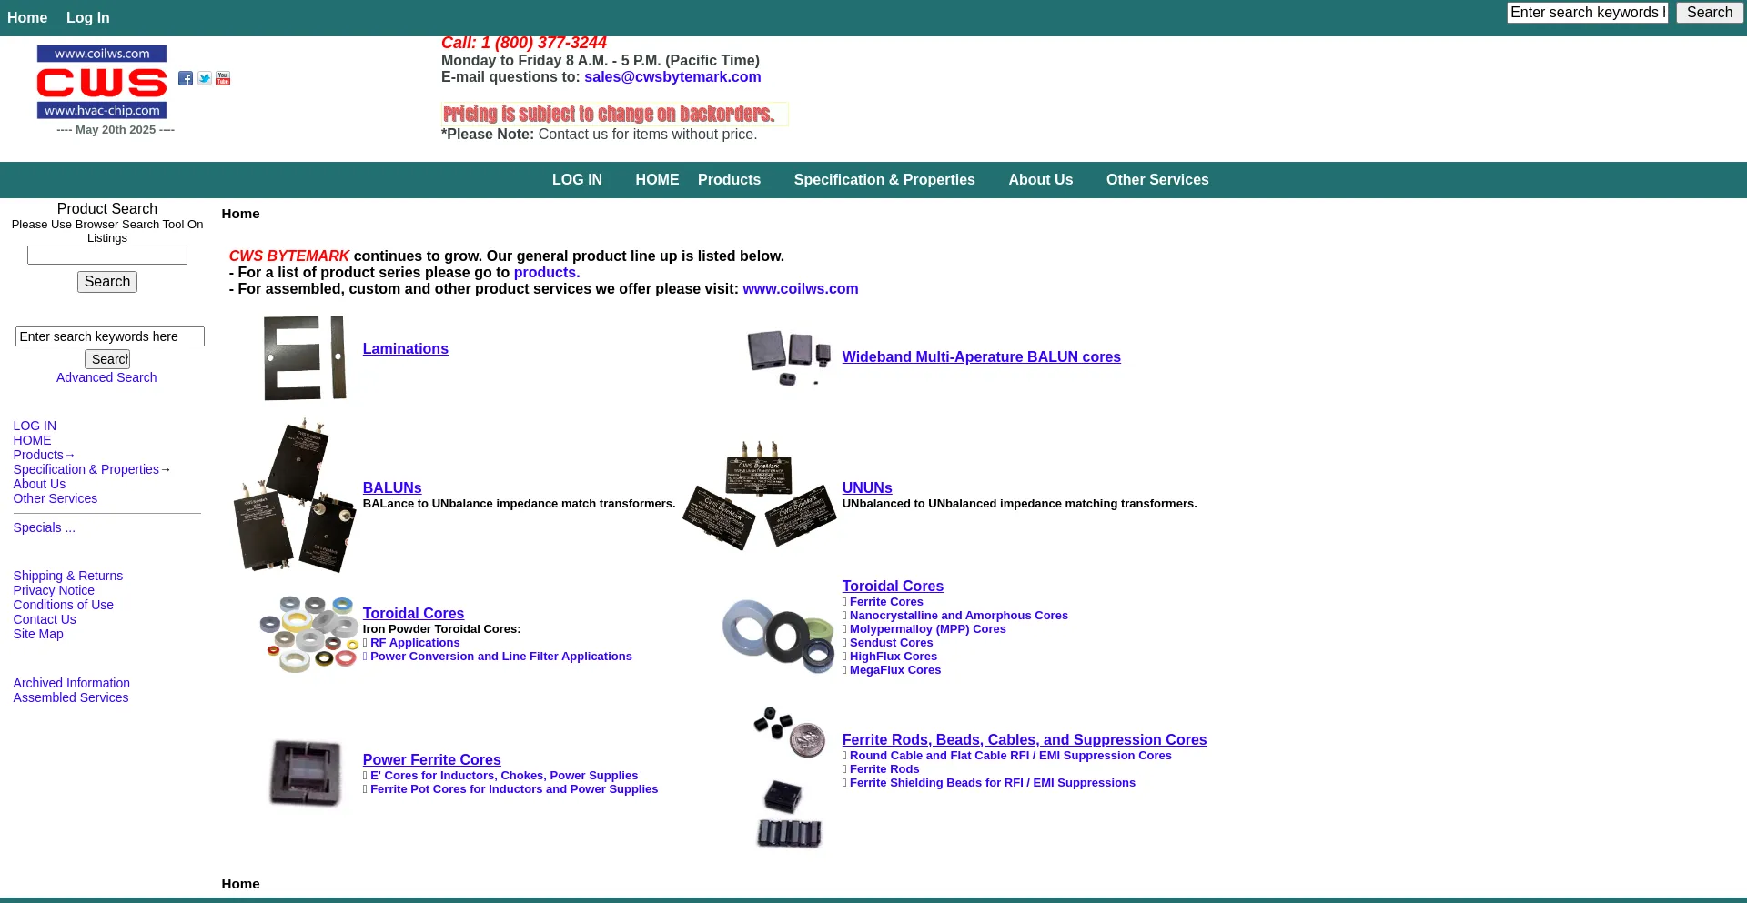1747x903 pixels.
Task: Select the iron powder toroidal cores image
Action: click(x=308, y=634)
